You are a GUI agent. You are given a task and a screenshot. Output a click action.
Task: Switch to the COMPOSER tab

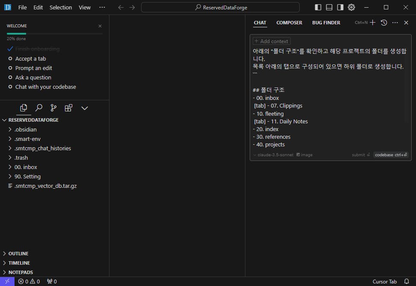pyautogui.click(x=289, y=23)
